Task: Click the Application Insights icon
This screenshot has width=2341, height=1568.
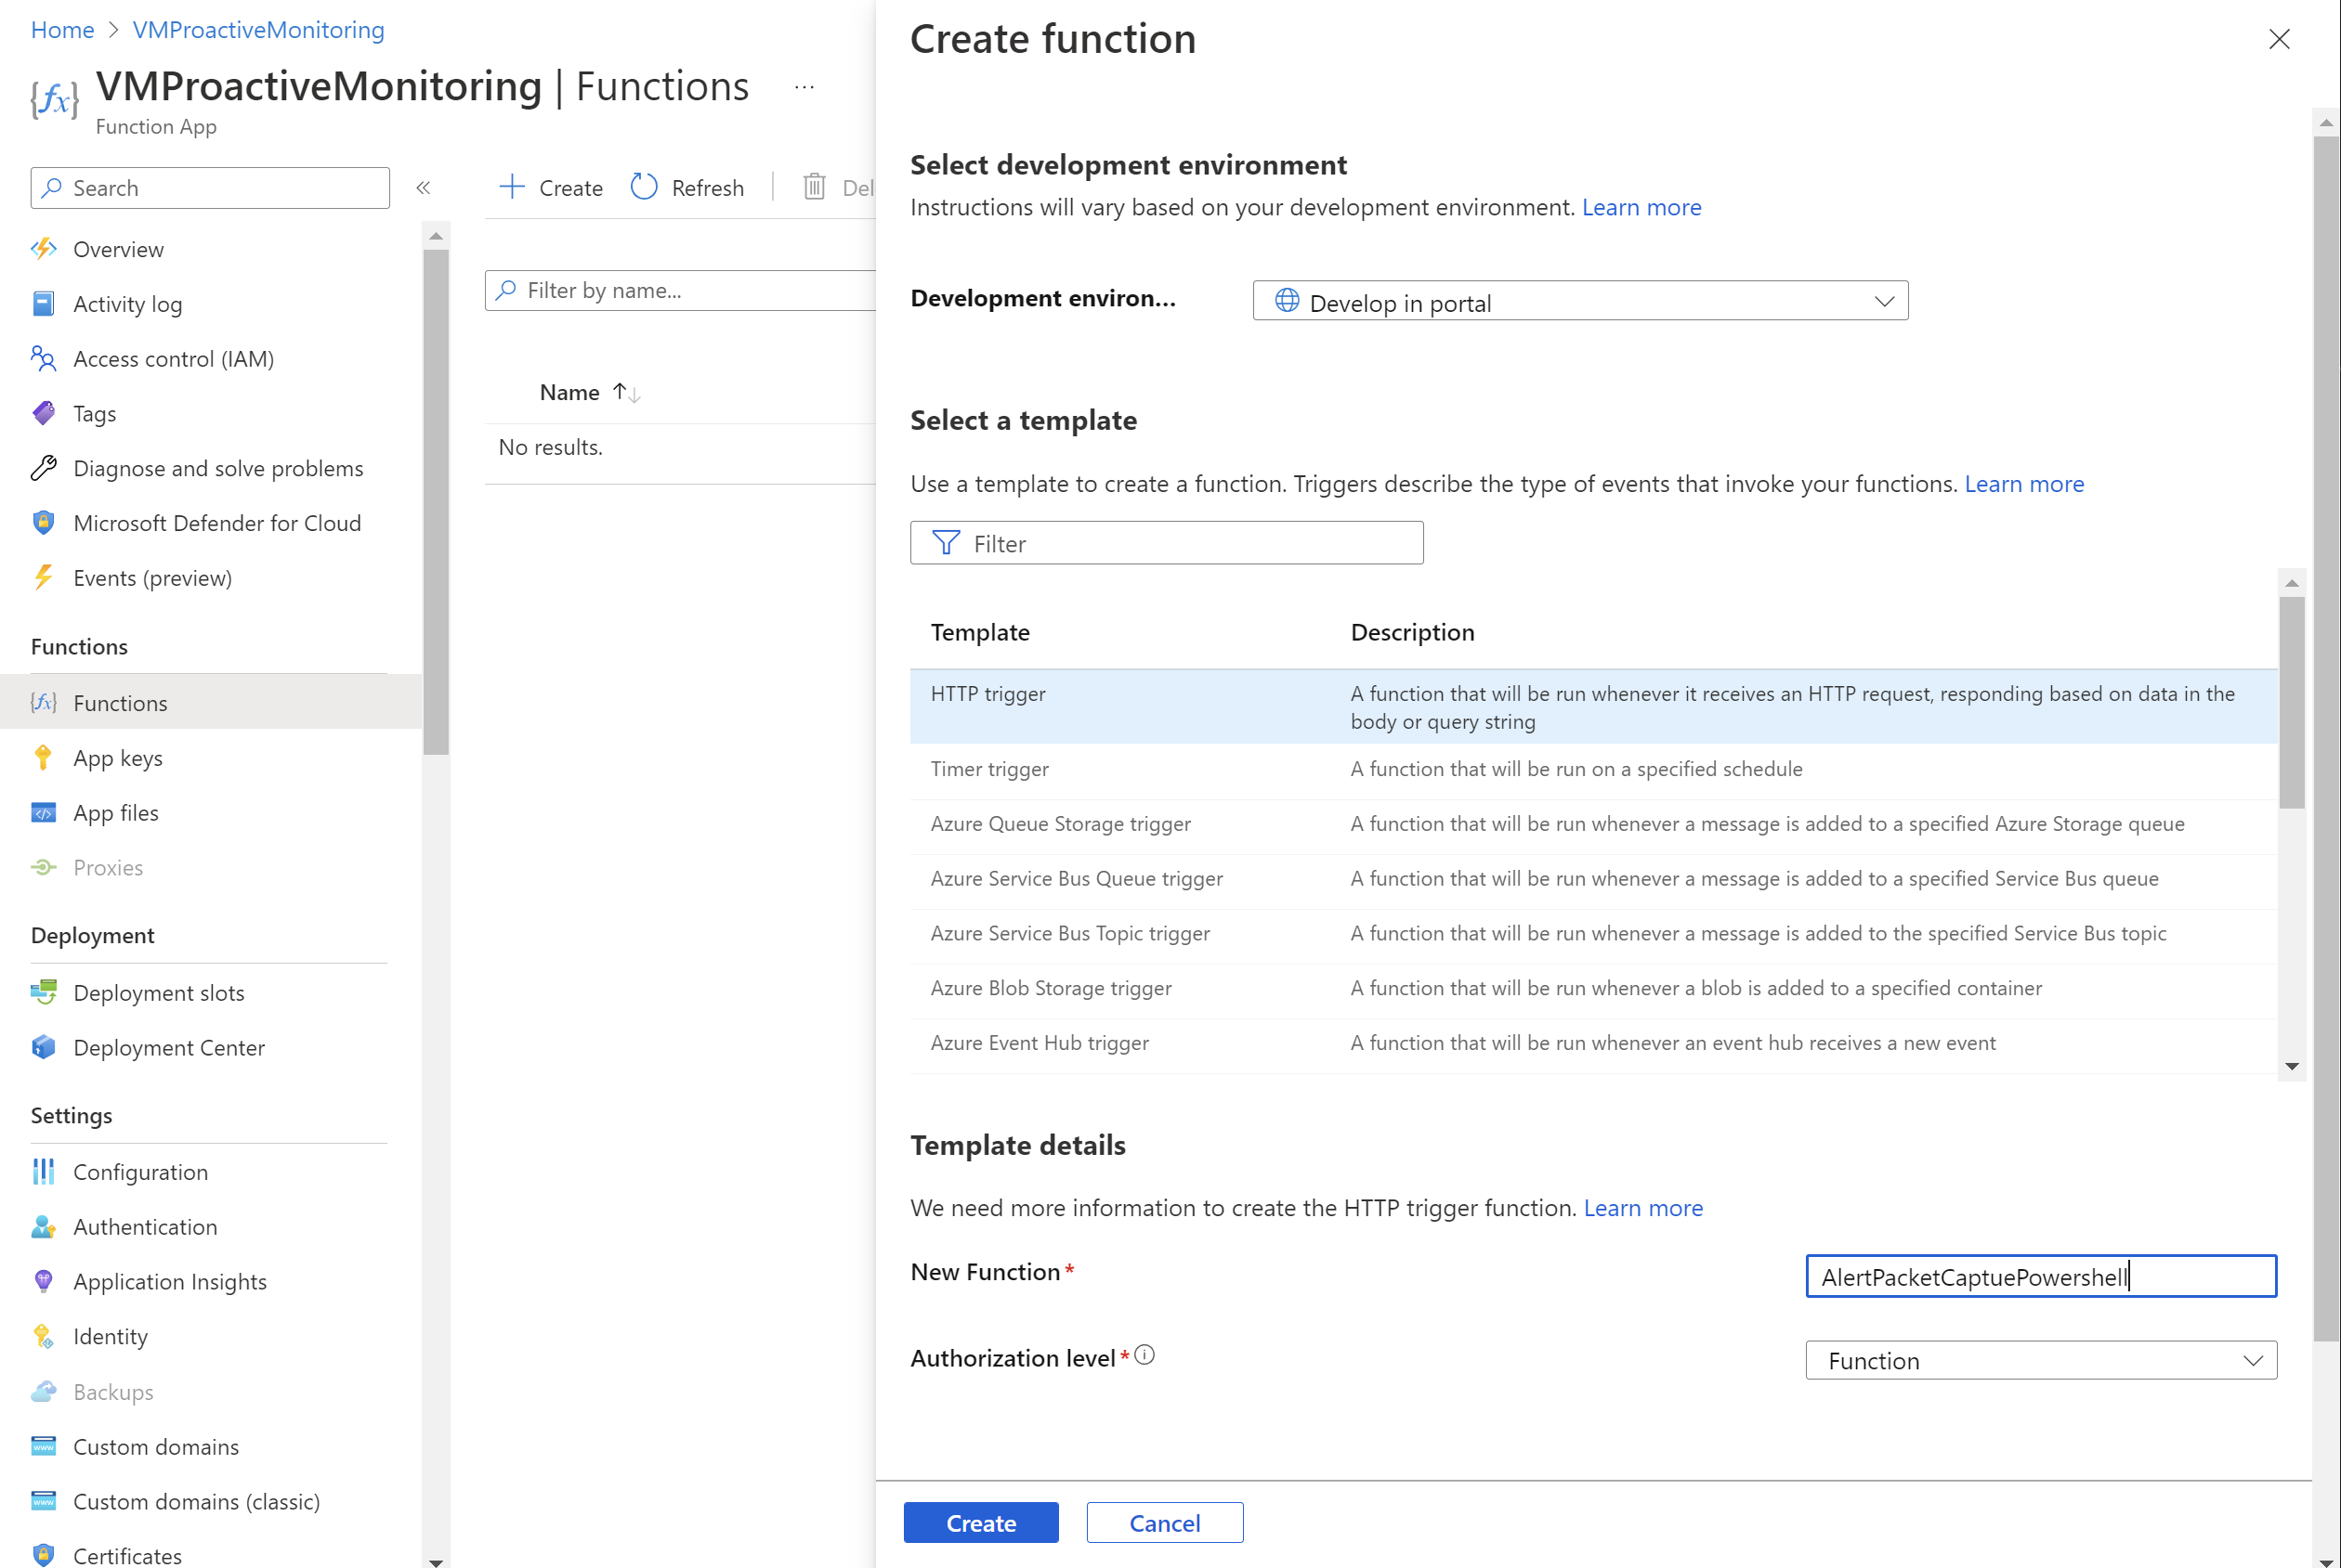Action: pos(46,1281)
